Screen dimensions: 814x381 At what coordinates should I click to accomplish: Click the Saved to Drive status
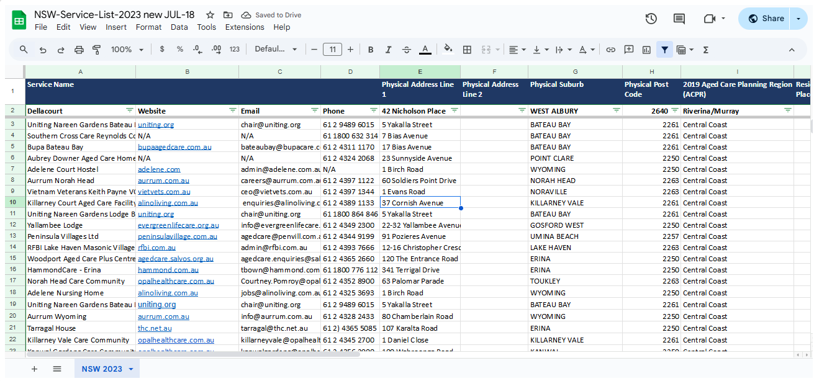271,15
